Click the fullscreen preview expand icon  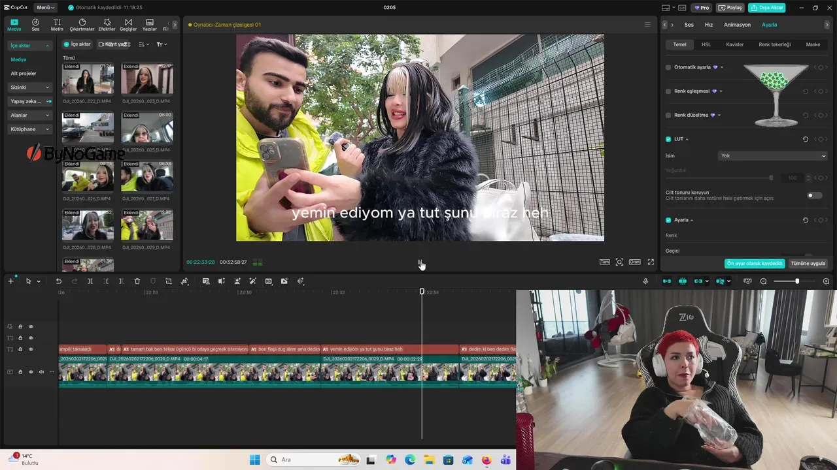tap(651, 262)
